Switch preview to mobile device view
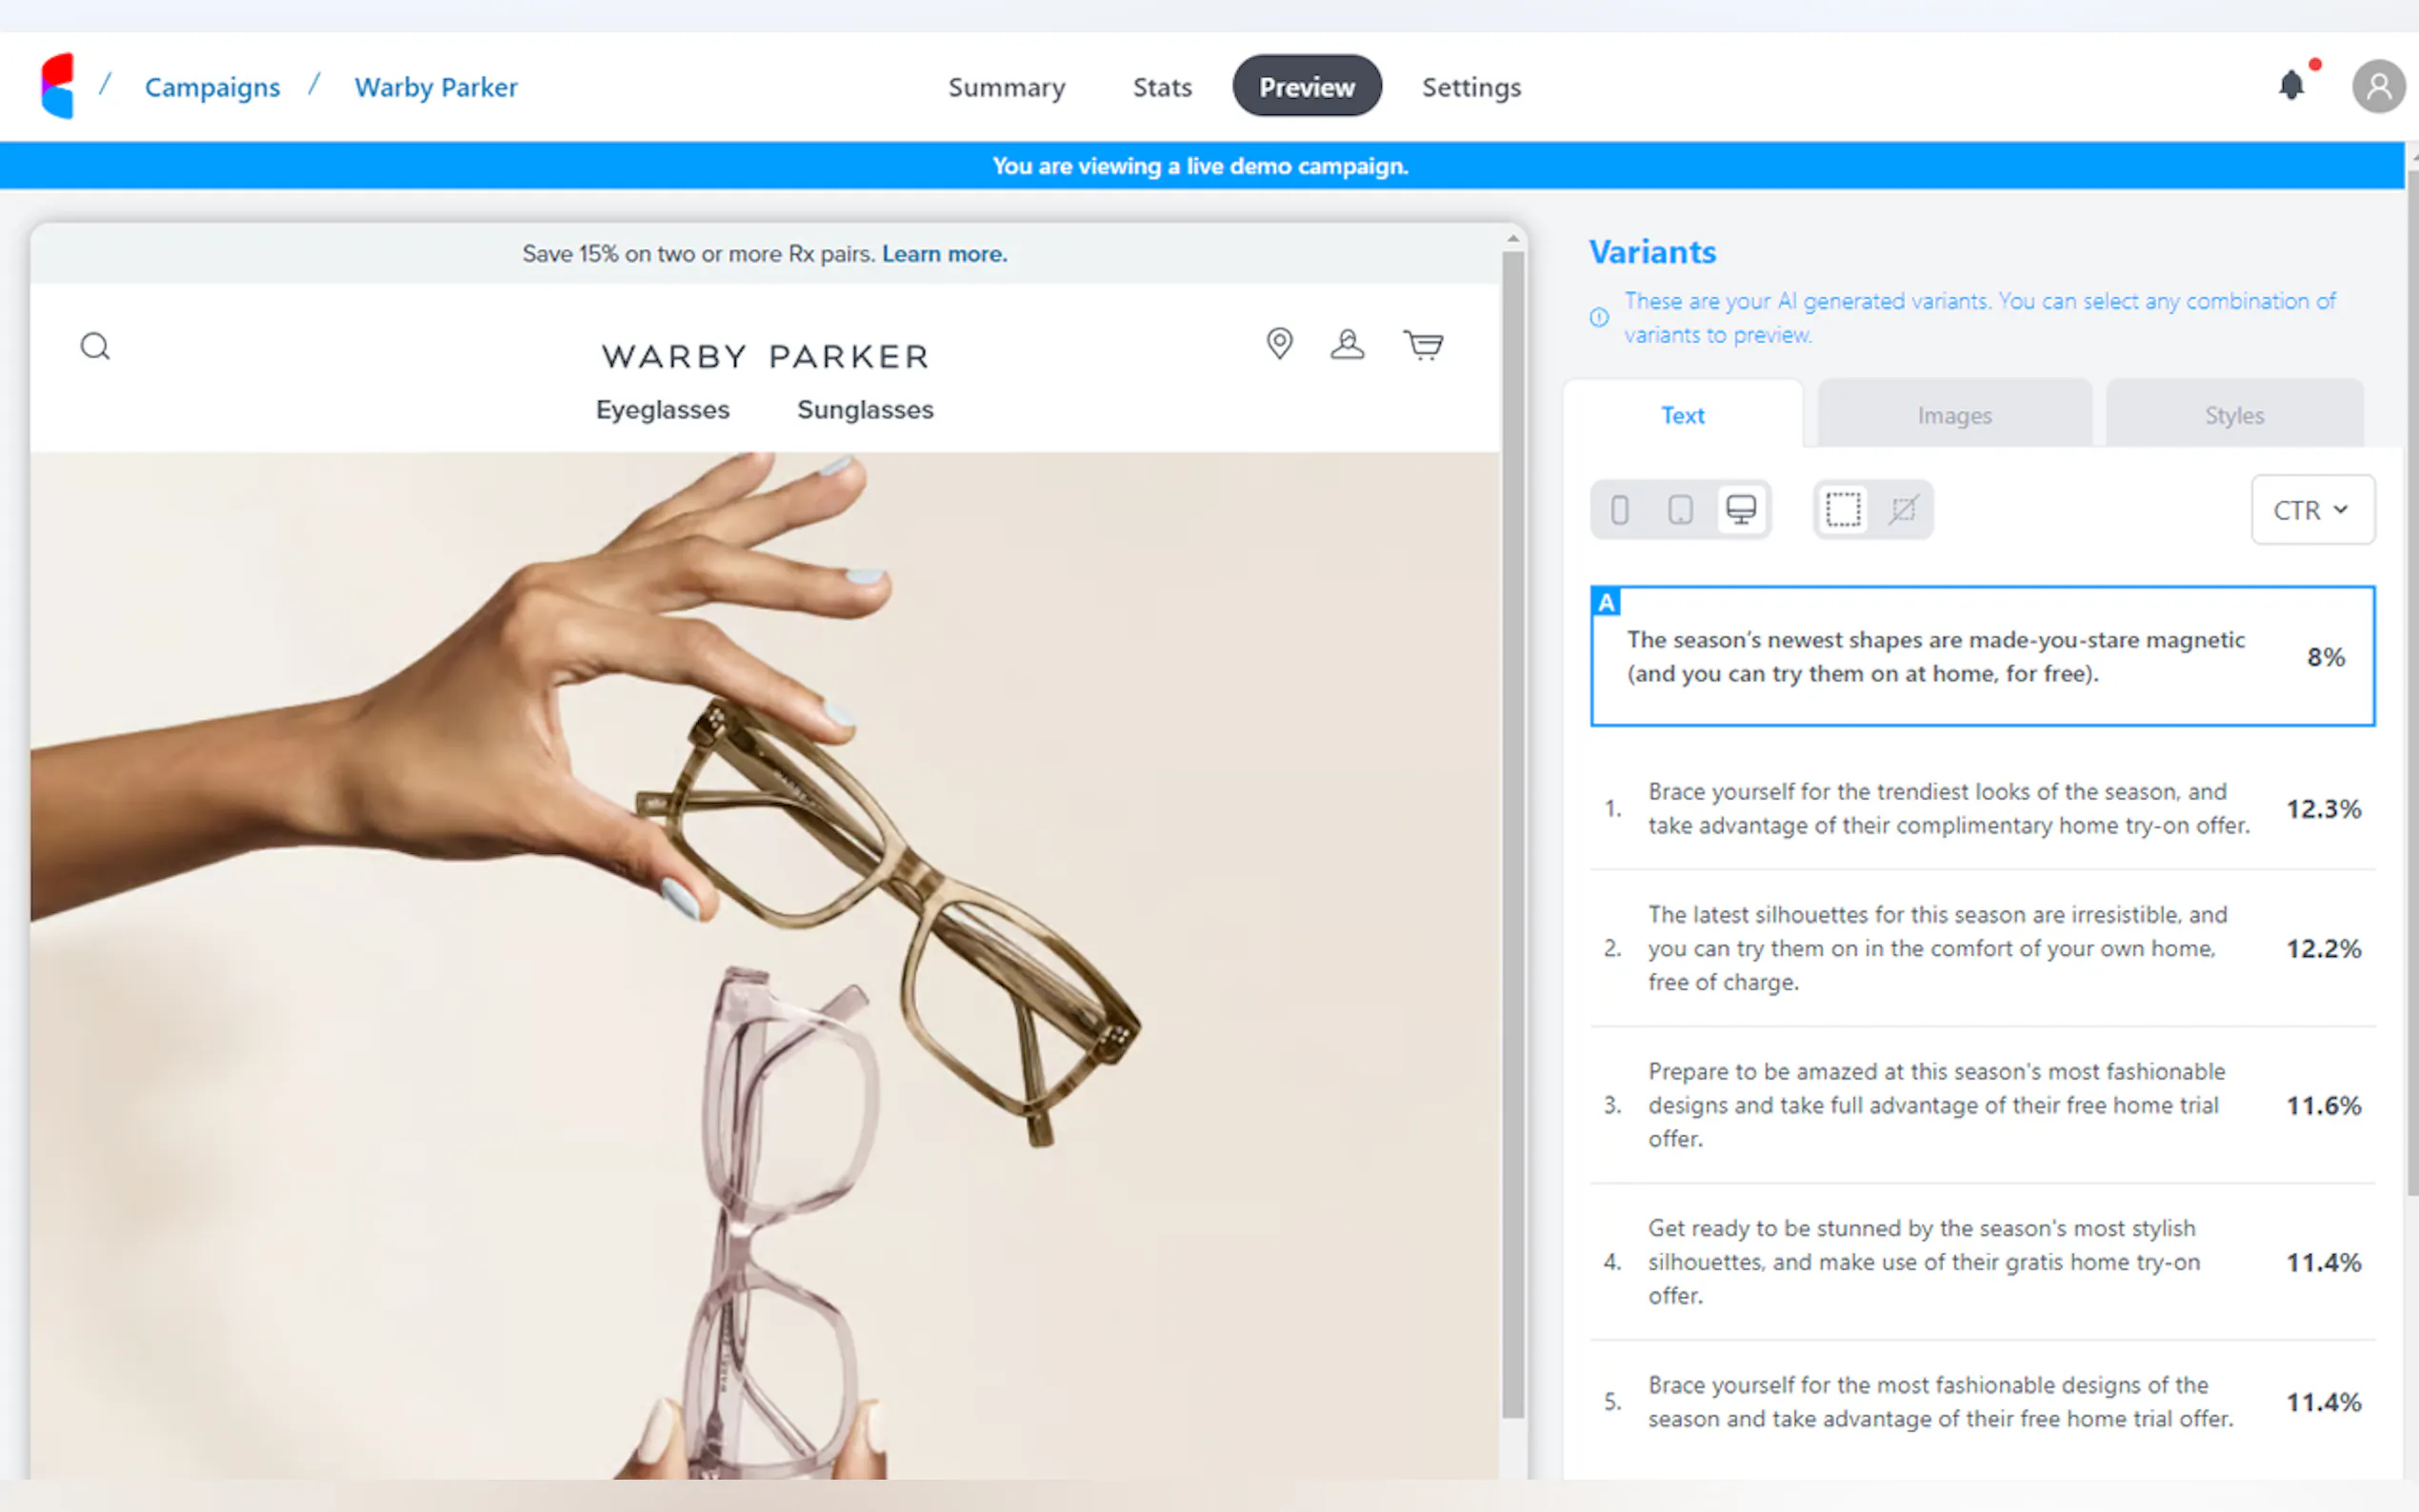Viewport: 2419px width, 1512px height. (1620, 510)
